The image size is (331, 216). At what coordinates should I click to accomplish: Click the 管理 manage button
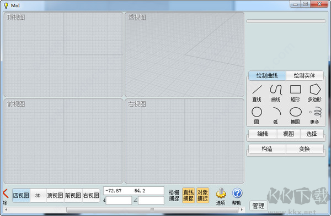pos(259,206)
